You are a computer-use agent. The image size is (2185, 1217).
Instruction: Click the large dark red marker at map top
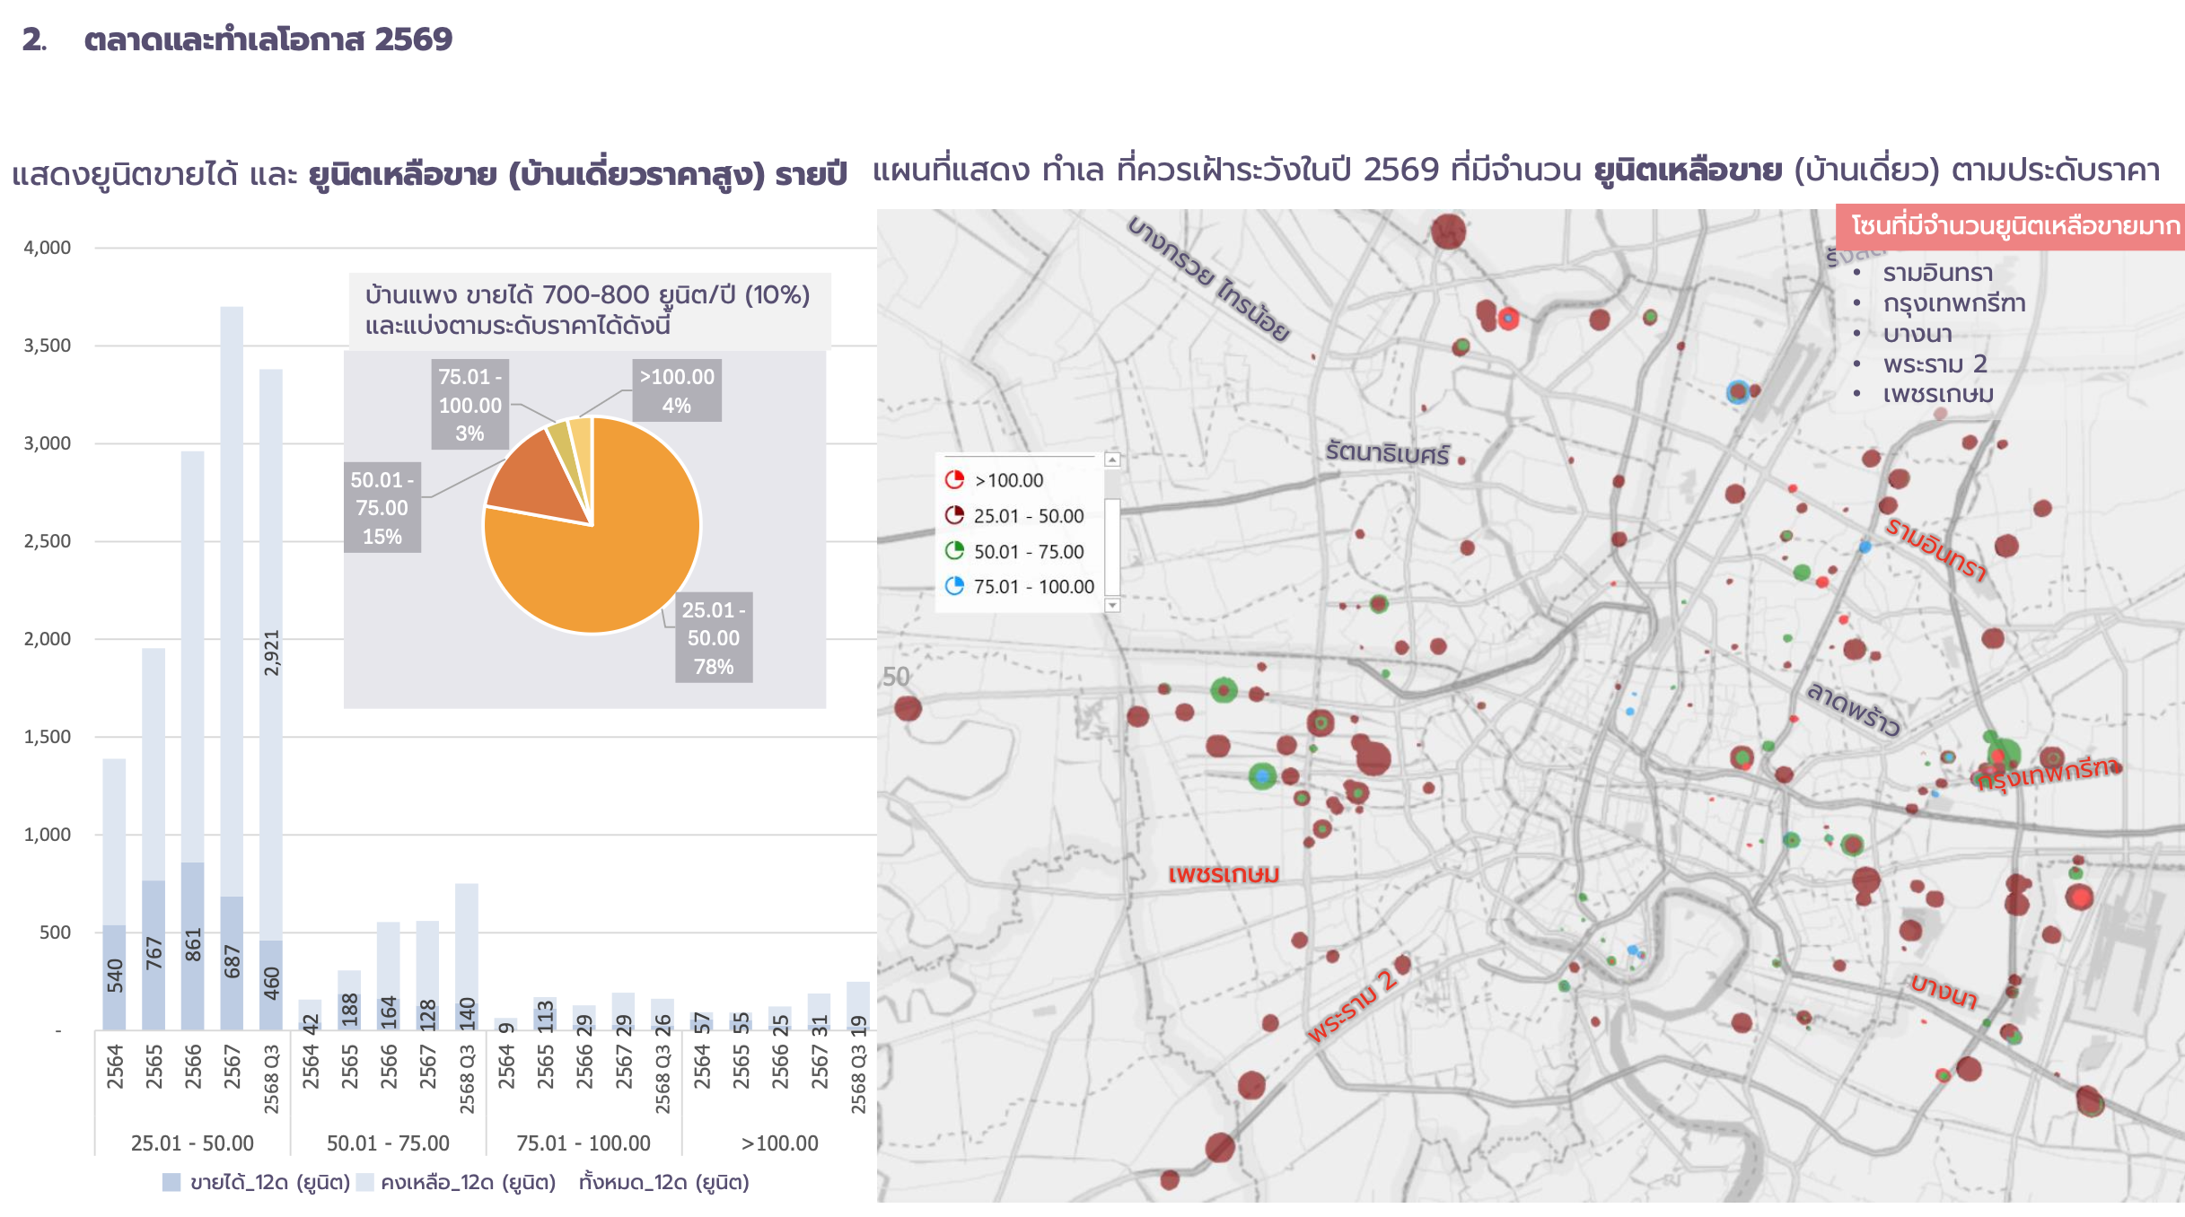(x=1448, y=232)
